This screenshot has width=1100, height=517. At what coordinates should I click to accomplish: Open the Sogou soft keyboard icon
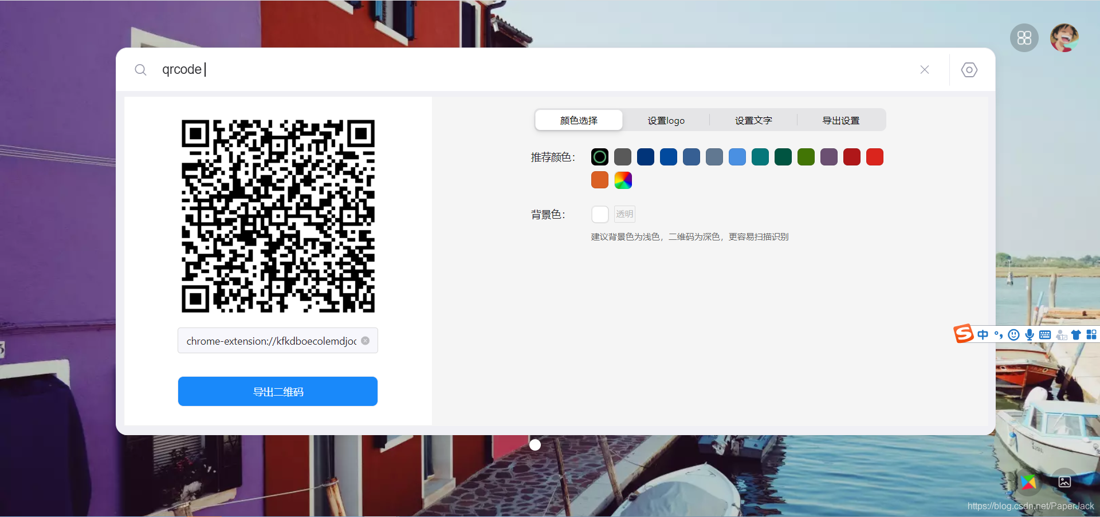(x=1045, y=334)
